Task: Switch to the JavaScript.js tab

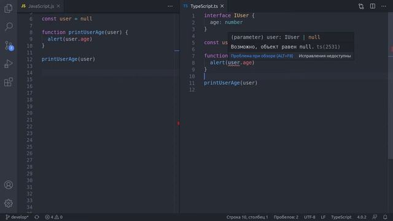Action: [x=41, y=6]
